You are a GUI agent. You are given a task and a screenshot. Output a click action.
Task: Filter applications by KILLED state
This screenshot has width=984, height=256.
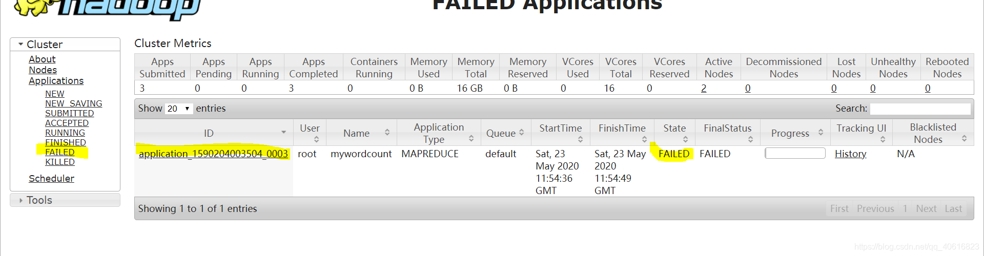click(59, 162)
